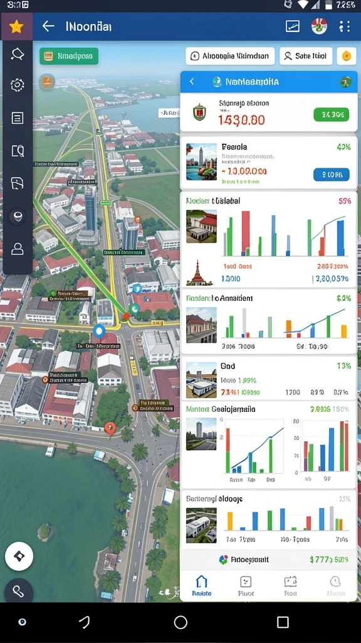Click the green percentage button in first card
Screen dimensions: 361x643
(x=331, y=115)
